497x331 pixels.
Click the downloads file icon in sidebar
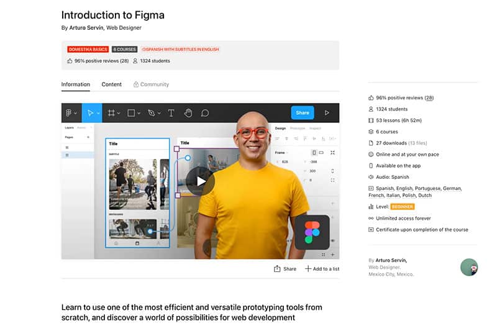click(x=371, y=143)
